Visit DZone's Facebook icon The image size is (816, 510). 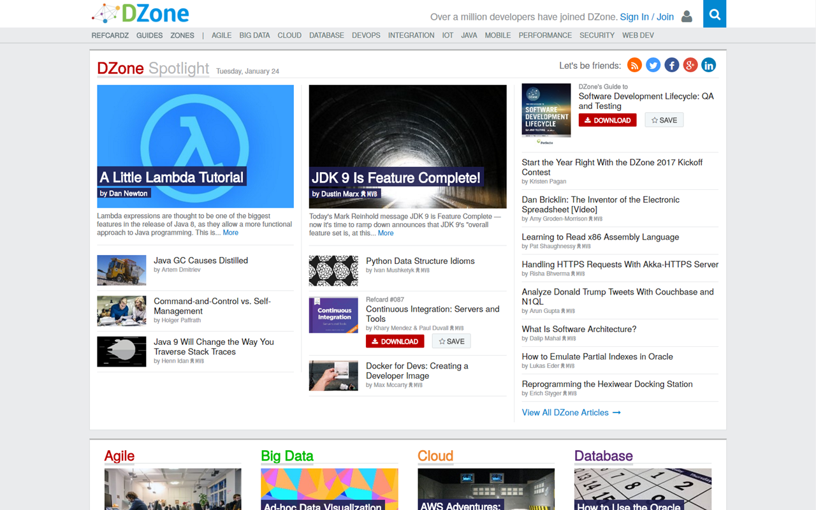671,65
